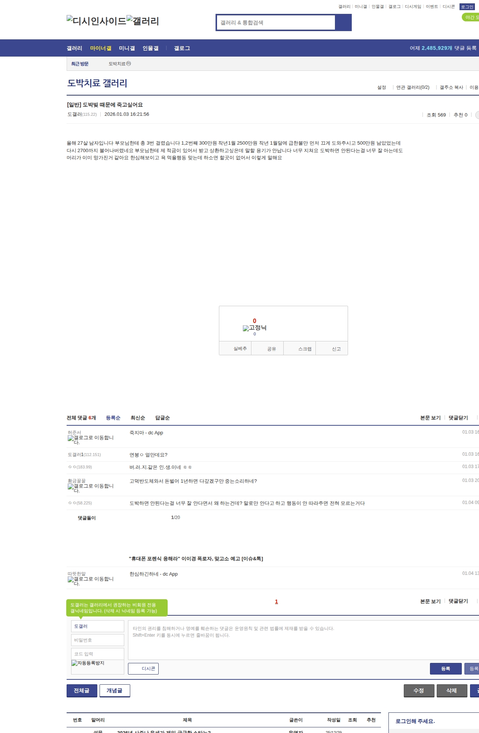Collapse comments with lower 댓글닫기
Viewport: 479px width, 733px height.
[x=458, y=601]
